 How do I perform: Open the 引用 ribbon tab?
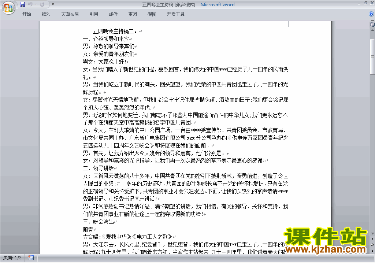click(93, 14)
